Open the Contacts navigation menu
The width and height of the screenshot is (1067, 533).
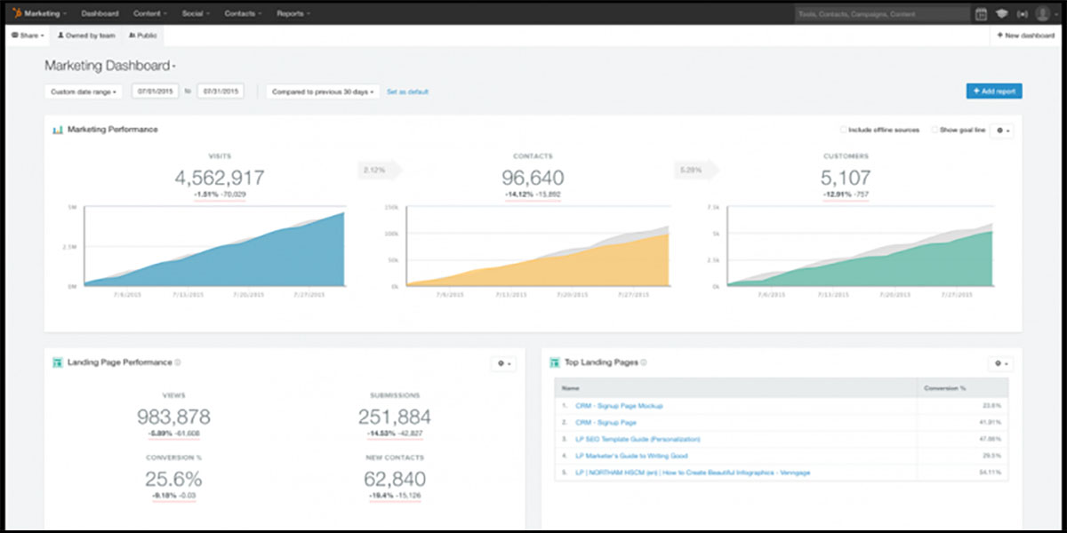[x=243, y=14]
